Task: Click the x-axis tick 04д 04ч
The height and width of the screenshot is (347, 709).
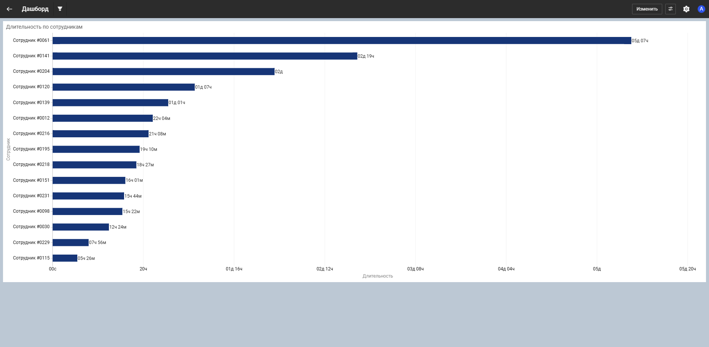Action: coord(506,269)
